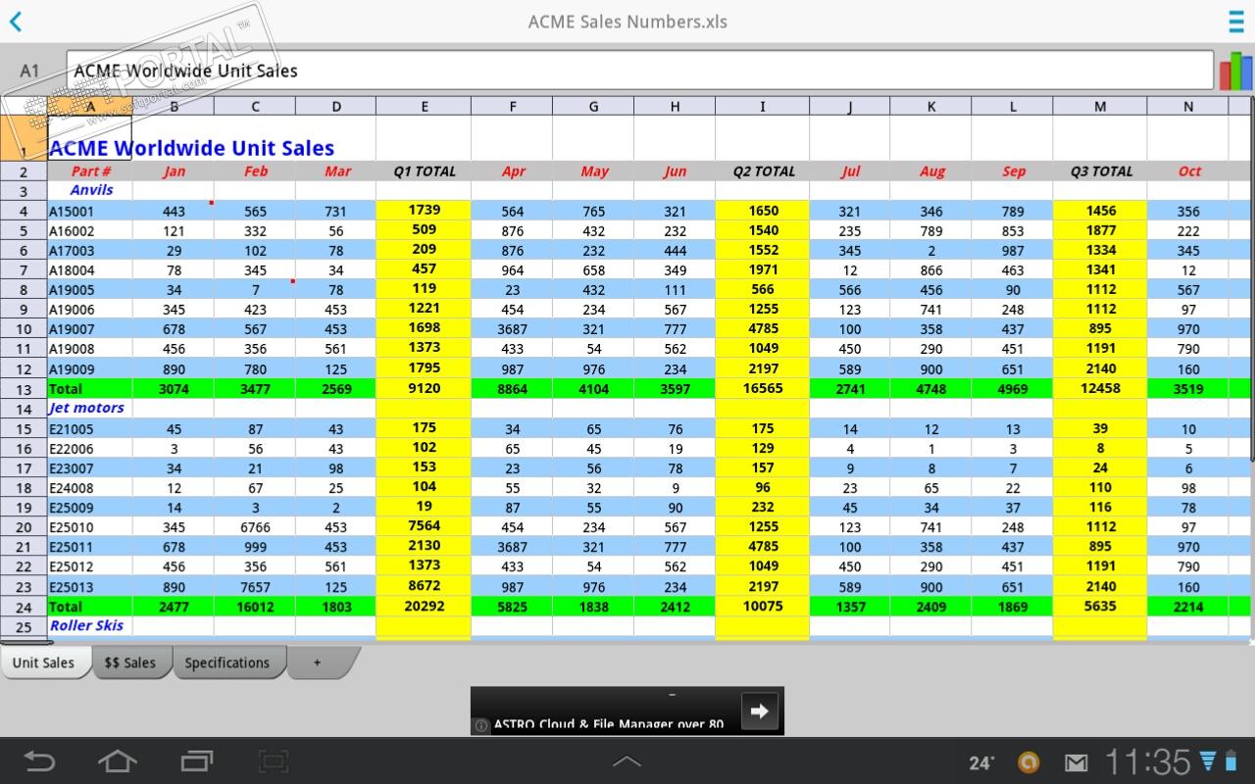Viewport: 1255px width, 784px height.
Task: Select the cell with value 7657
Action: pos(256,587)
